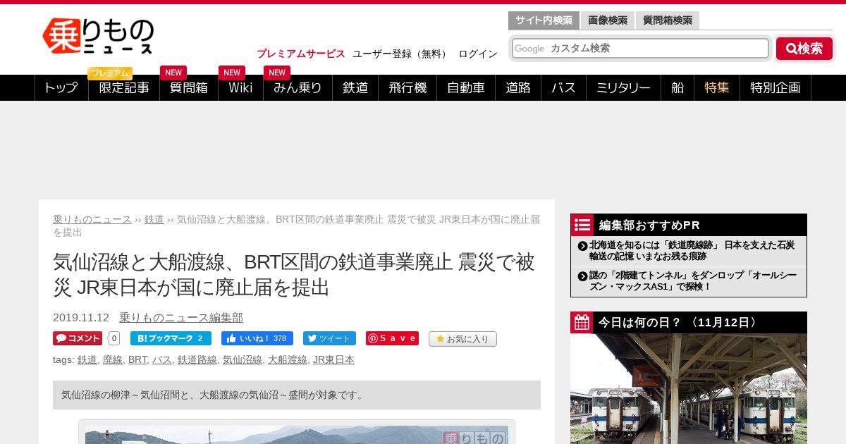Open 質問箱 navigation item
The height and width of the screenshot is (444, 846).
189,88
